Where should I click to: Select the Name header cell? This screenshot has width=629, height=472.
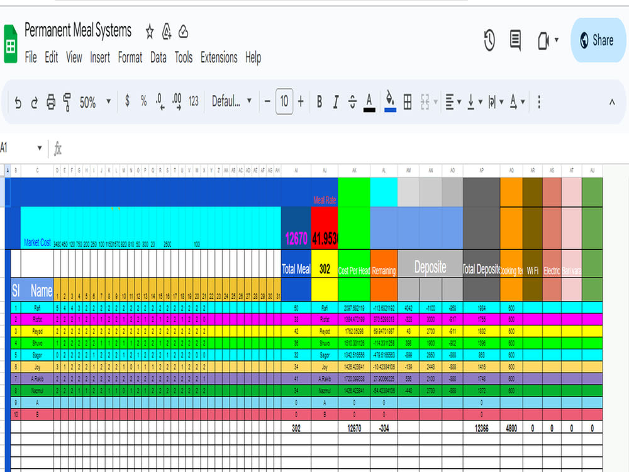(37, 289)
